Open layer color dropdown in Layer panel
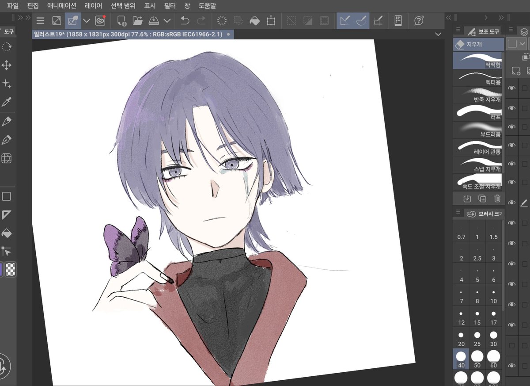 click(522, 43)
